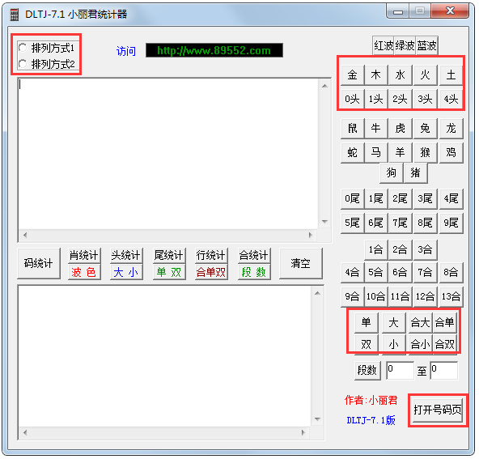
Task: Click the calculator app icon in title bar
Action: click(x=14, y=15)
